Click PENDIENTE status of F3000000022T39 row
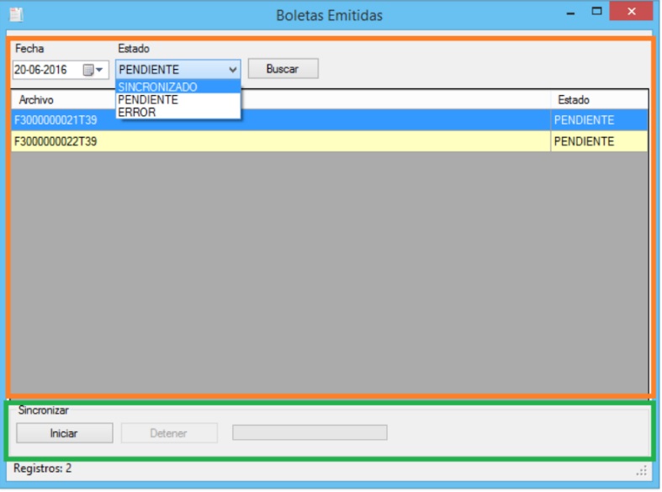 click(x=599, y=141)
